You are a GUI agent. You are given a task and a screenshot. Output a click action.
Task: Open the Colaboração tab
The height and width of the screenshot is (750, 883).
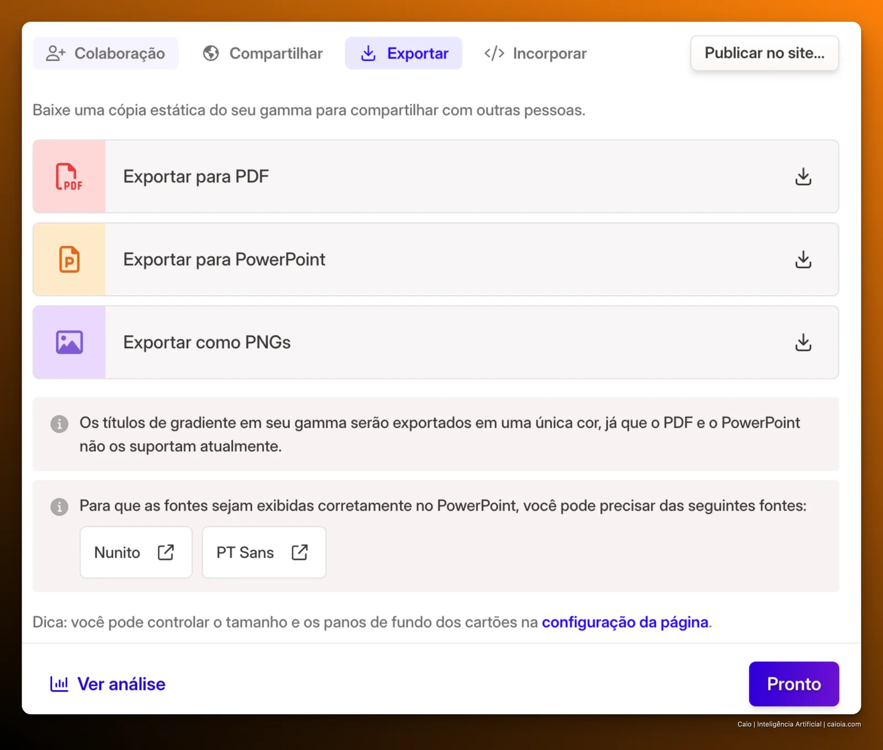coord(105,54)
